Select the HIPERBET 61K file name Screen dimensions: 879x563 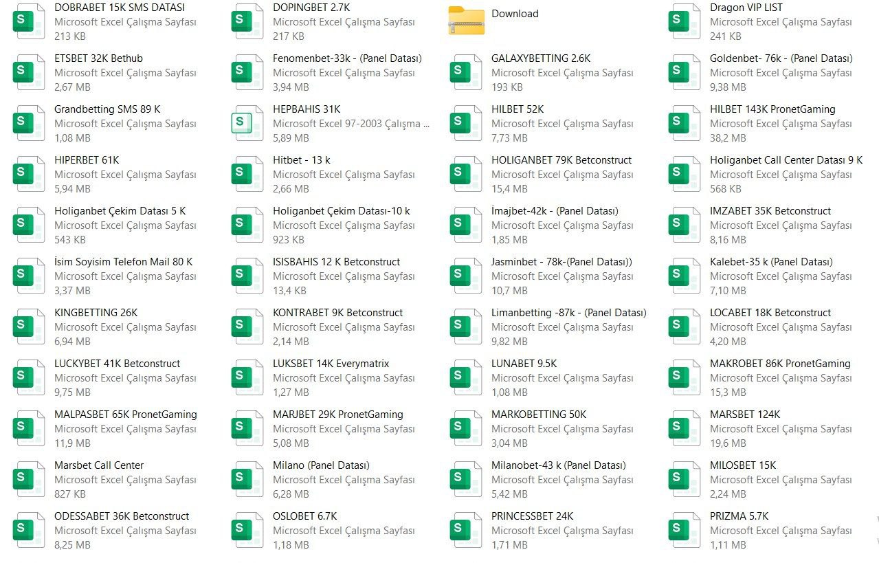(87, 160)
